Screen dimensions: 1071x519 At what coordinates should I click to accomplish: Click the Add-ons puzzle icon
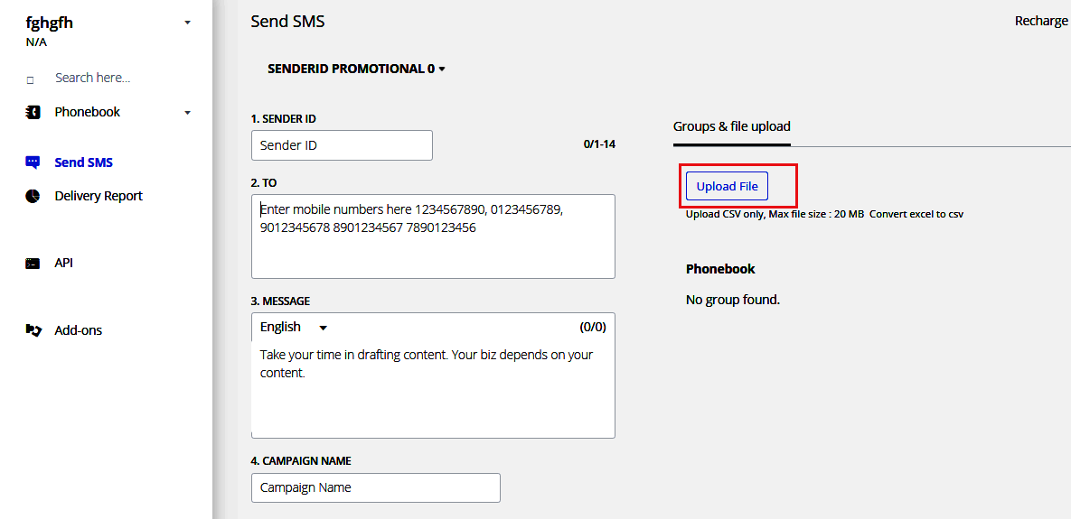[33, 330]
